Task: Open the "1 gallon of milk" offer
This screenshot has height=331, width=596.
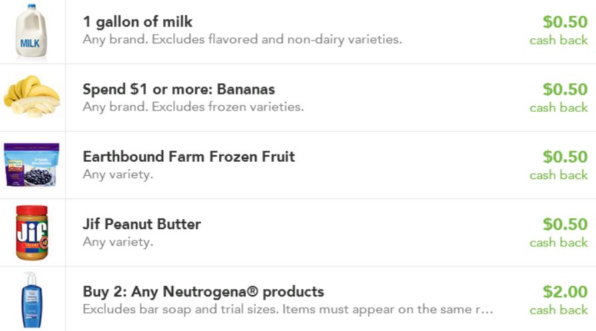Action: click(x=138, y=22)
